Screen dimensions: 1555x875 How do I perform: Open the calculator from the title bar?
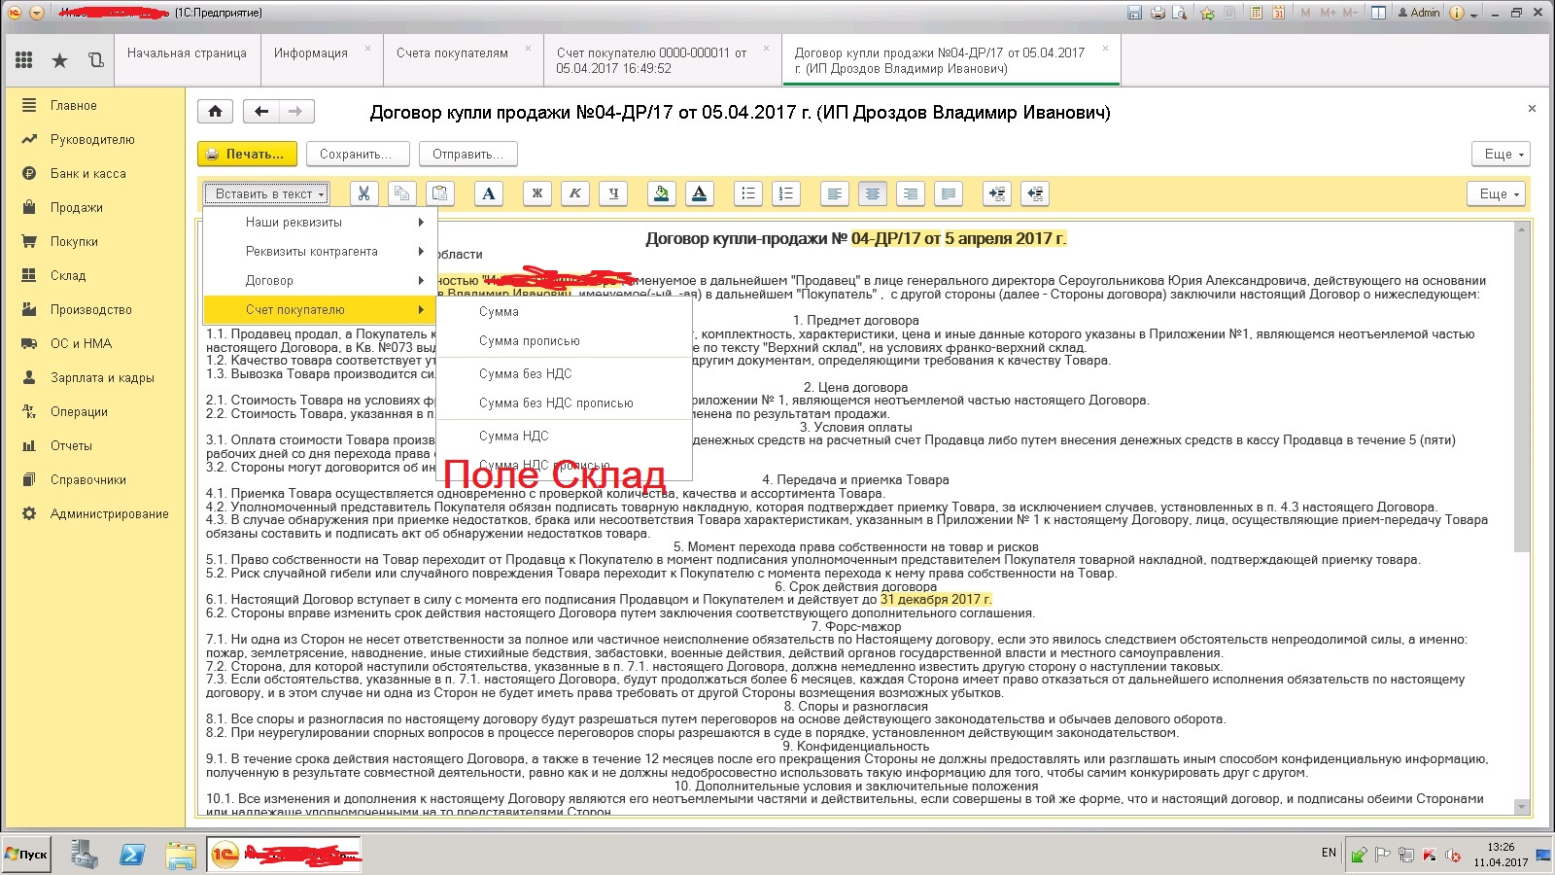point(1256,13)
